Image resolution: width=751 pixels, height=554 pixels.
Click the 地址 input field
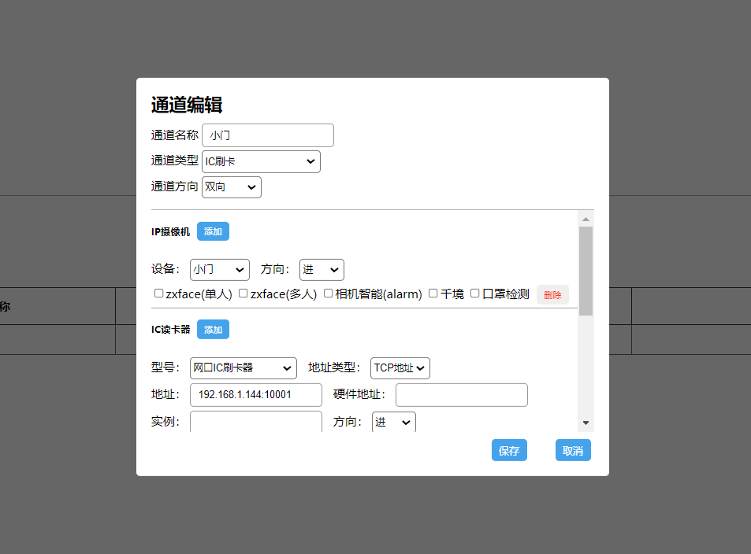[x=256, y=395]
